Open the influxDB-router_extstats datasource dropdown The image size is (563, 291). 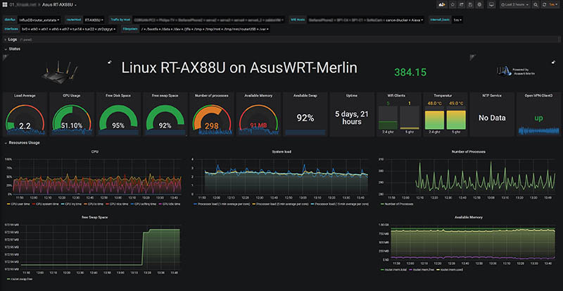coord(39,20)
